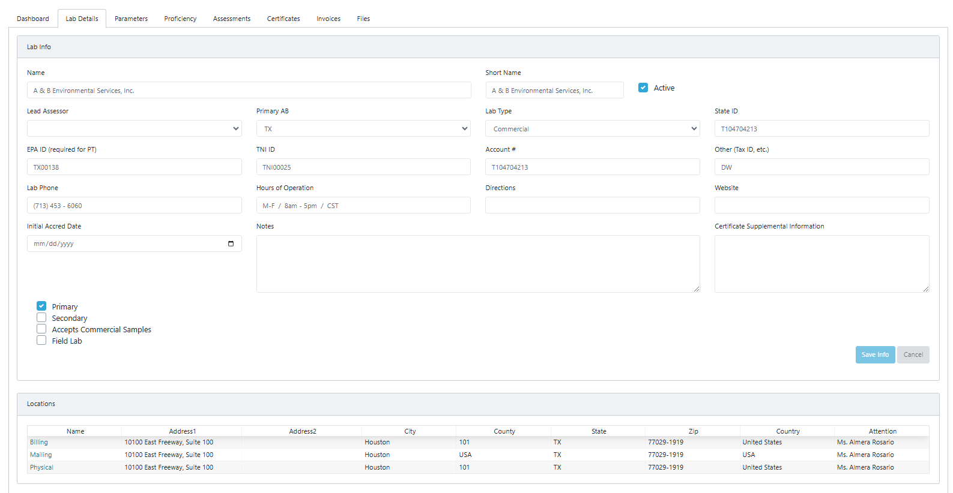This screenshot has width=953, height=493.
Task: Open the Parameters tab
Action: pos(131,19)
